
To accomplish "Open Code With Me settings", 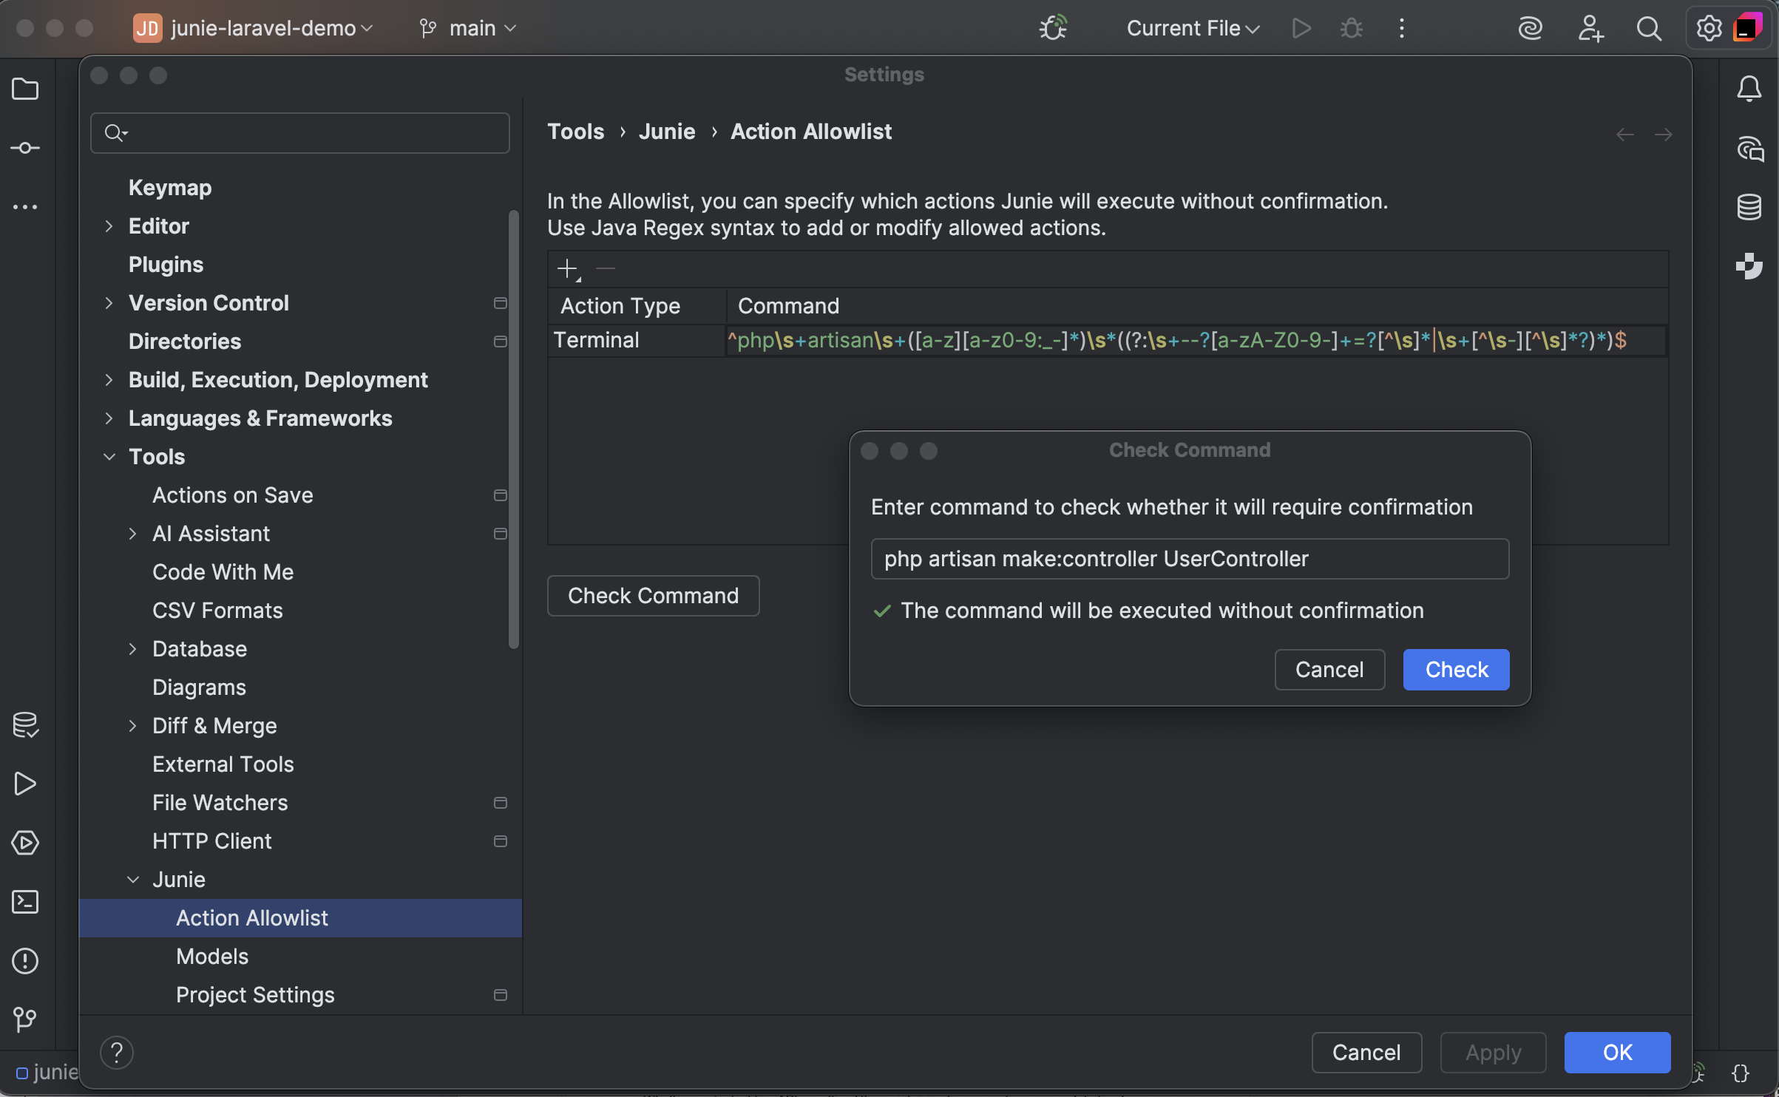I will (223, 572).
